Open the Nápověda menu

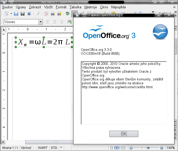coord(118,7)
